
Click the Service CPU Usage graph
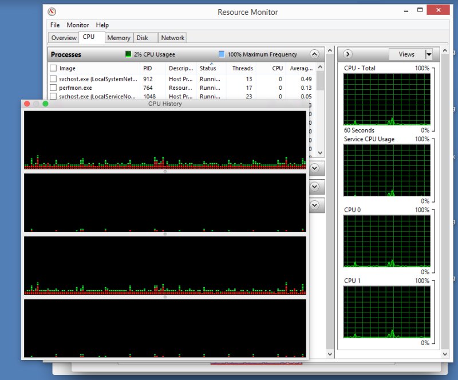click(386, 169)
